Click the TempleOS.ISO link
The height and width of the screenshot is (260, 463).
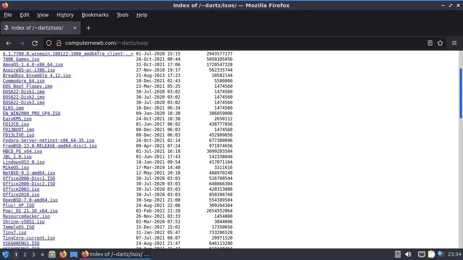18,227
